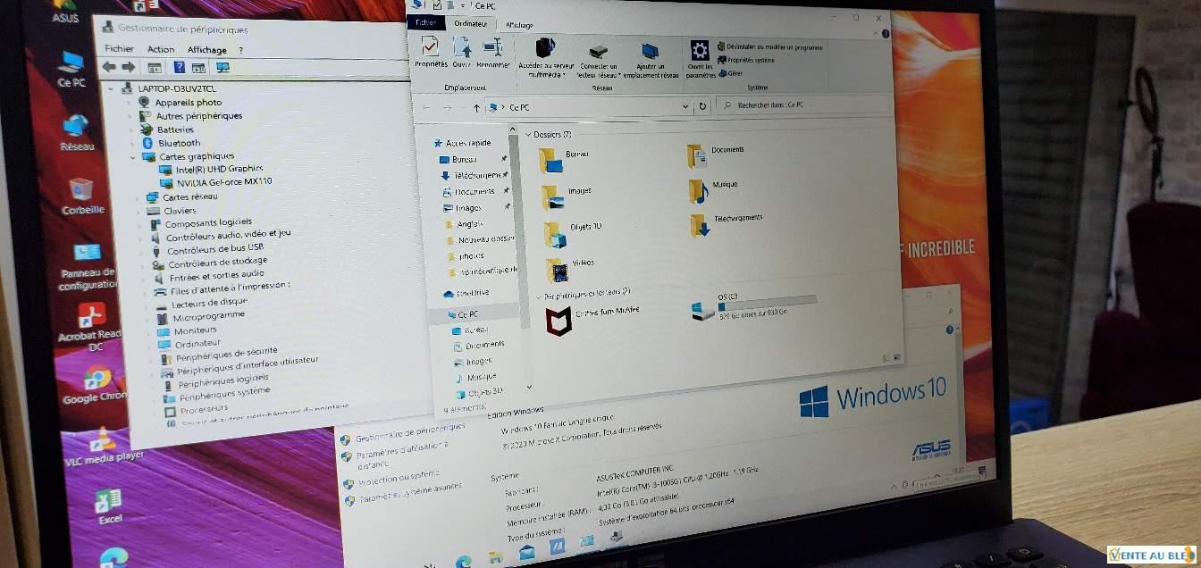
Task: Select Bureau folder in Dossiers
Action: tap(566, 159)
